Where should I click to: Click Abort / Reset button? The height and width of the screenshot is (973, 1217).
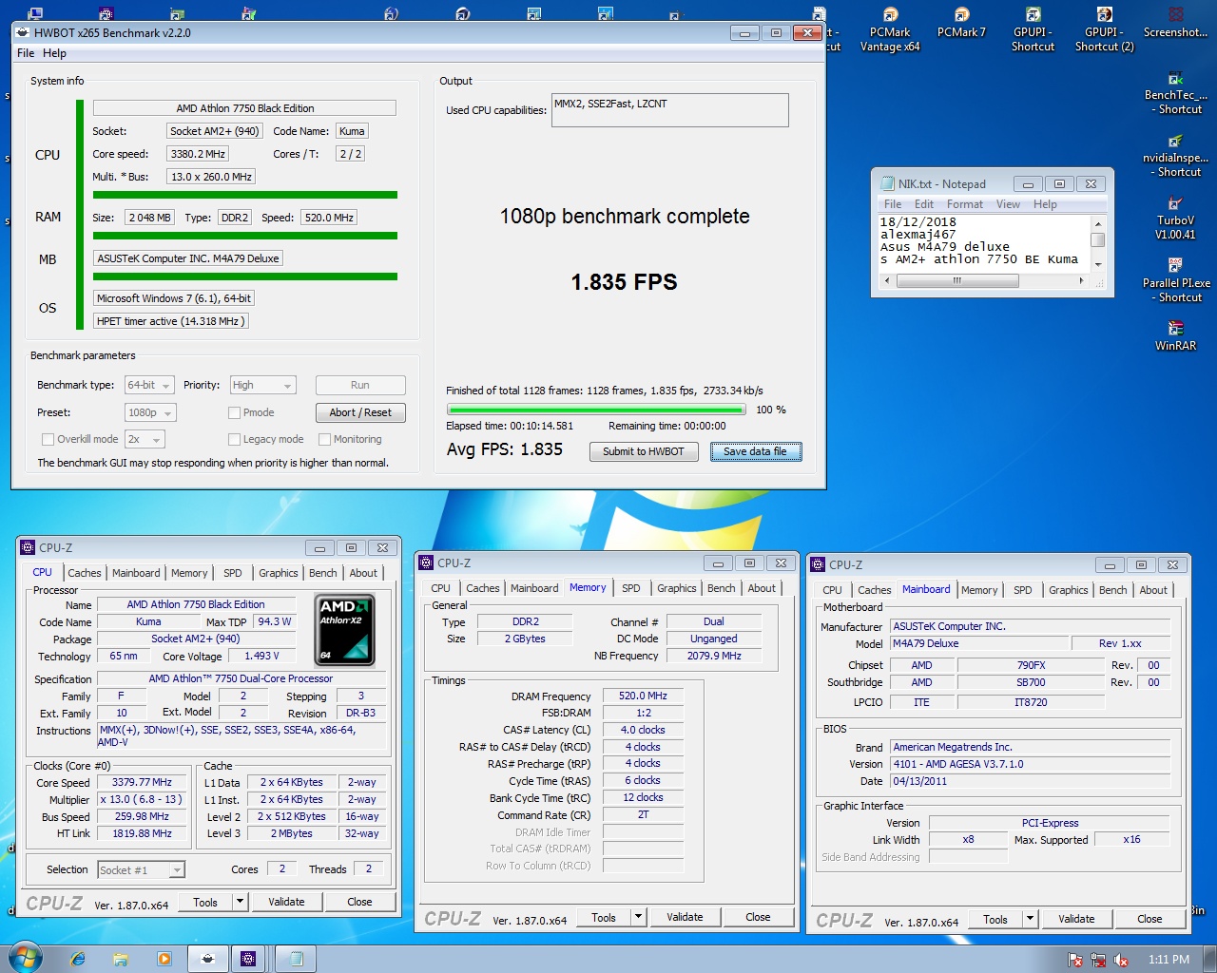coord(360,412)
